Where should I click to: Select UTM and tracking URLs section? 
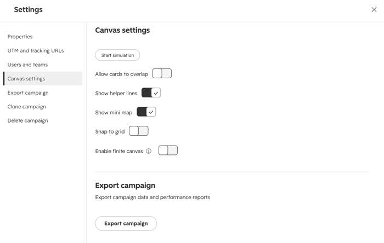click(x=36, y=50)
